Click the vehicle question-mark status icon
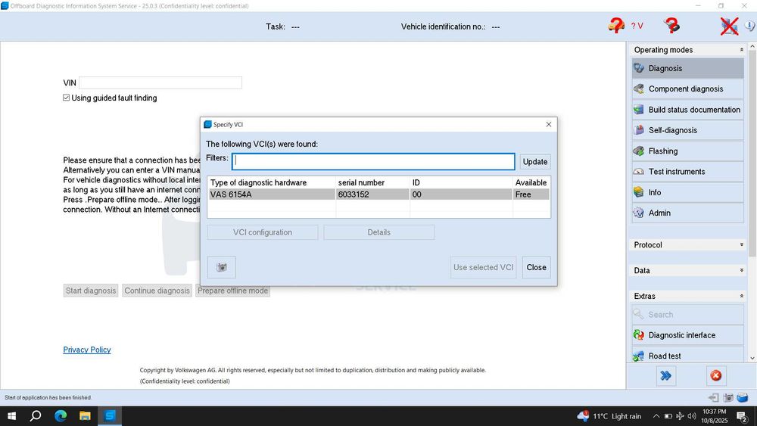The height and width of the screenshot is (426, 757). pos(616,25)
